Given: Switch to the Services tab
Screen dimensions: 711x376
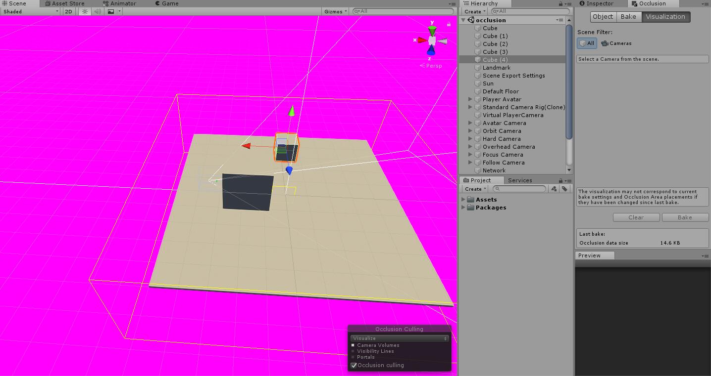Looking at the screenshot, I should point(520,180).
